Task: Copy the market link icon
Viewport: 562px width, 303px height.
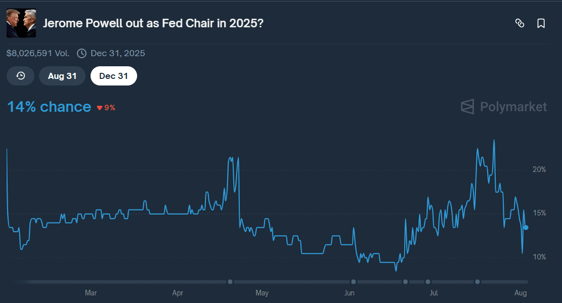Action: [x=520, y=23]
